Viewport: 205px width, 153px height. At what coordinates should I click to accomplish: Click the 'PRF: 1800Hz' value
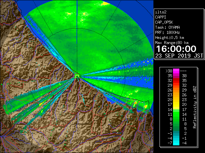click(x=168, y=33)
